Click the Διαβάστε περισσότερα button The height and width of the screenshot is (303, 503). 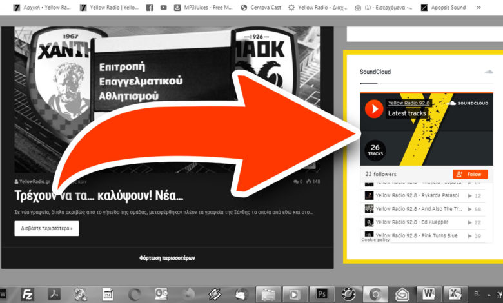46,228
